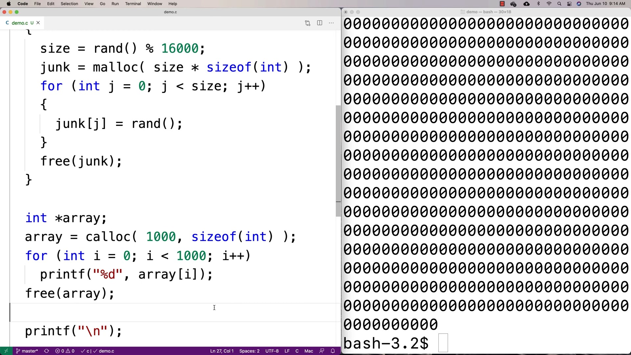Click the for loop line with 'j < size'
The height and width of the screenshot is (355, 631).
[153, 86]
